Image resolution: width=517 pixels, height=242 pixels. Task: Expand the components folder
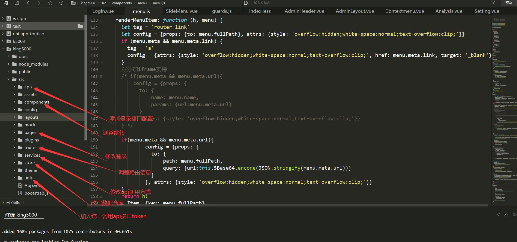(14, 102)
